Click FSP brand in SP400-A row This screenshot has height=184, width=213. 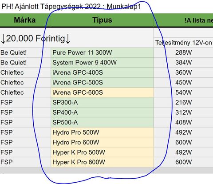pos(7,112)
